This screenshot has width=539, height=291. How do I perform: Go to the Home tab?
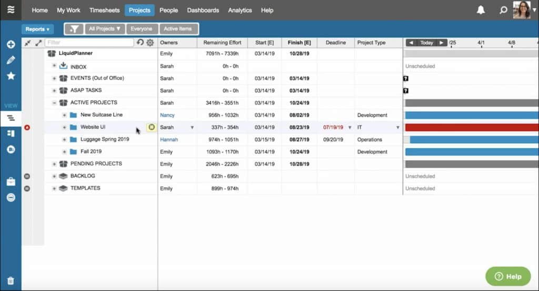pyautogui.click(x=40, y=11)
